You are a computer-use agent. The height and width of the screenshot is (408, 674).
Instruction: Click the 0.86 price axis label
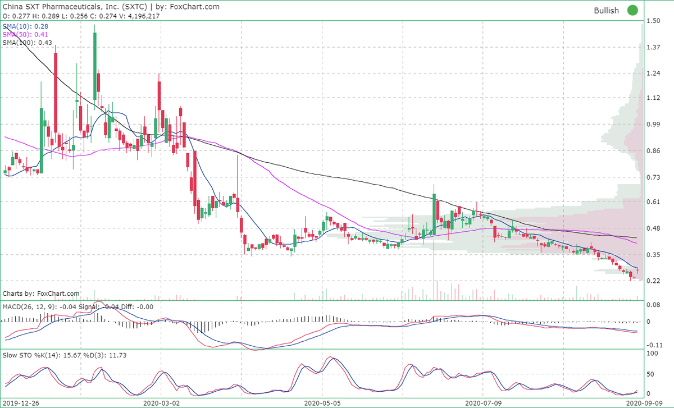(653, 151)
